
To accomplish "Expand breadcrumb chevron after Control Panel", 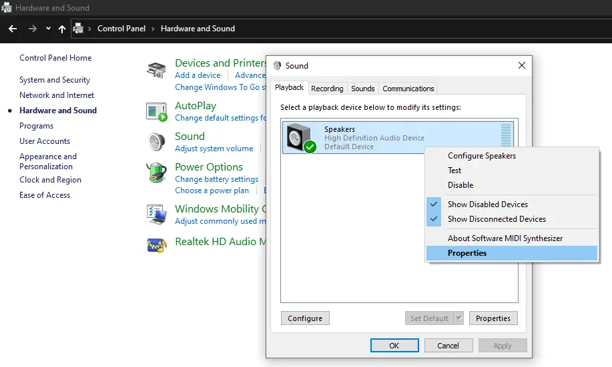I will coord(153,29).
